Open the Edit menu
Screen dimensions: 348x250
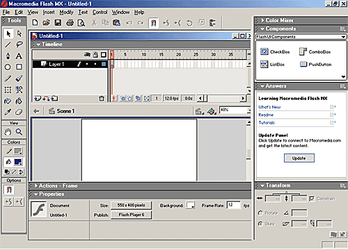(19, 12)
